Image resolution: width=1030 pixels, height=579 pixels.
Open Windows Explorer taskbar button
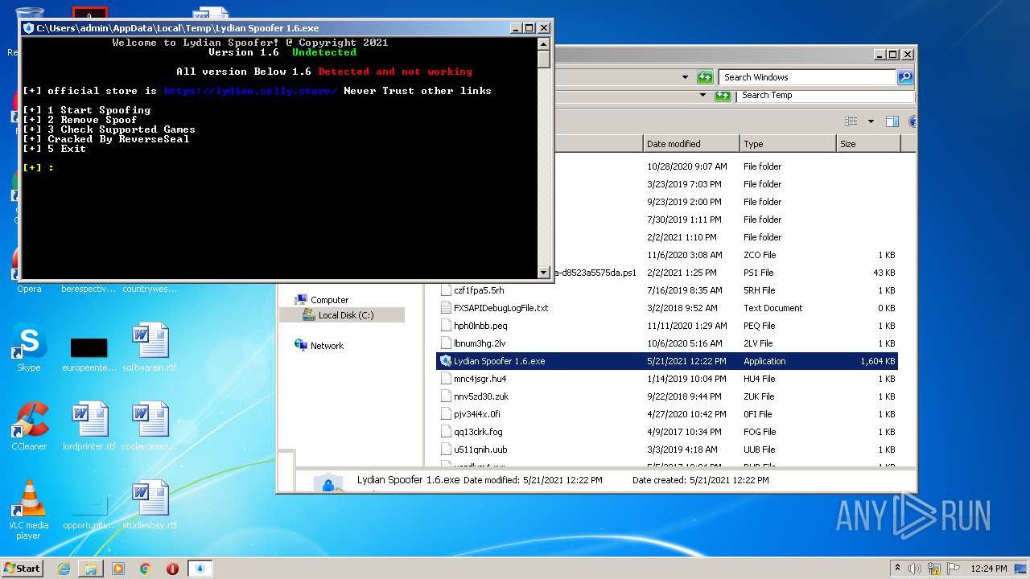click(x=91, y=569)
